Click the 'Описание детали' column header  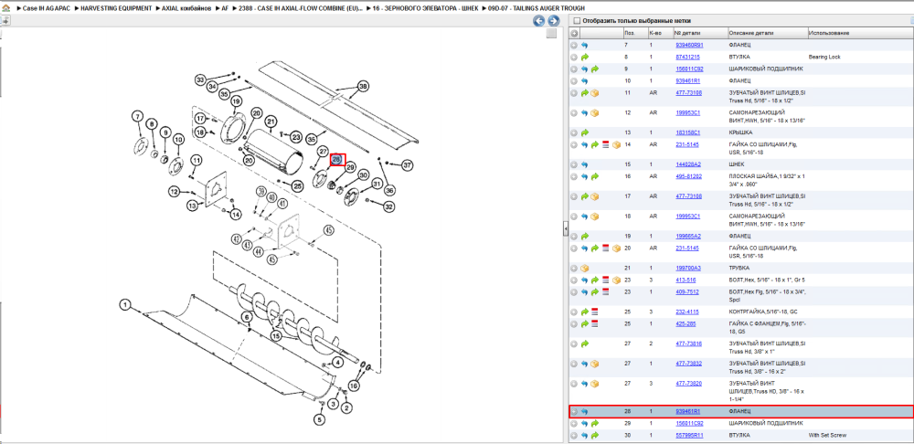click(x=767, y=33)
